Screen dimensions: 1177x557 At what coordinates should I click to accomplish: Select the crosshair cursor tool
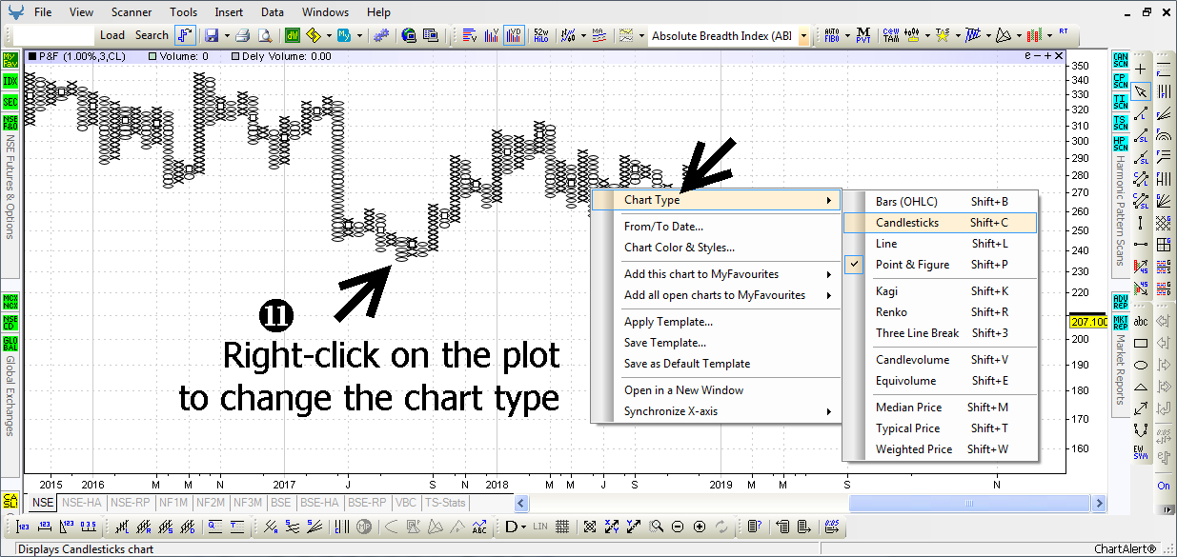(1141, 70)
